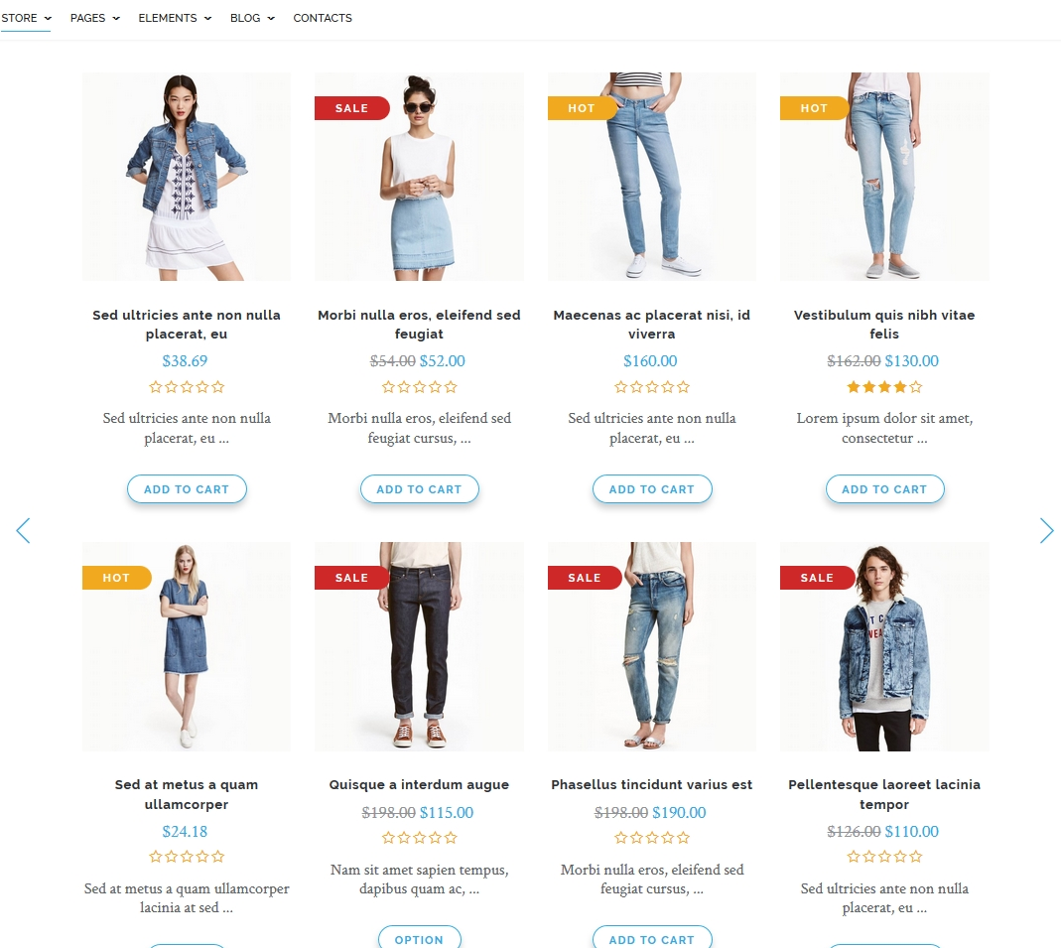This screenshot has width=1061, height=948.
Task: Click the star rating for Vestibulum quis nibh
Action: pyautogui.click(x=884, y=387)
